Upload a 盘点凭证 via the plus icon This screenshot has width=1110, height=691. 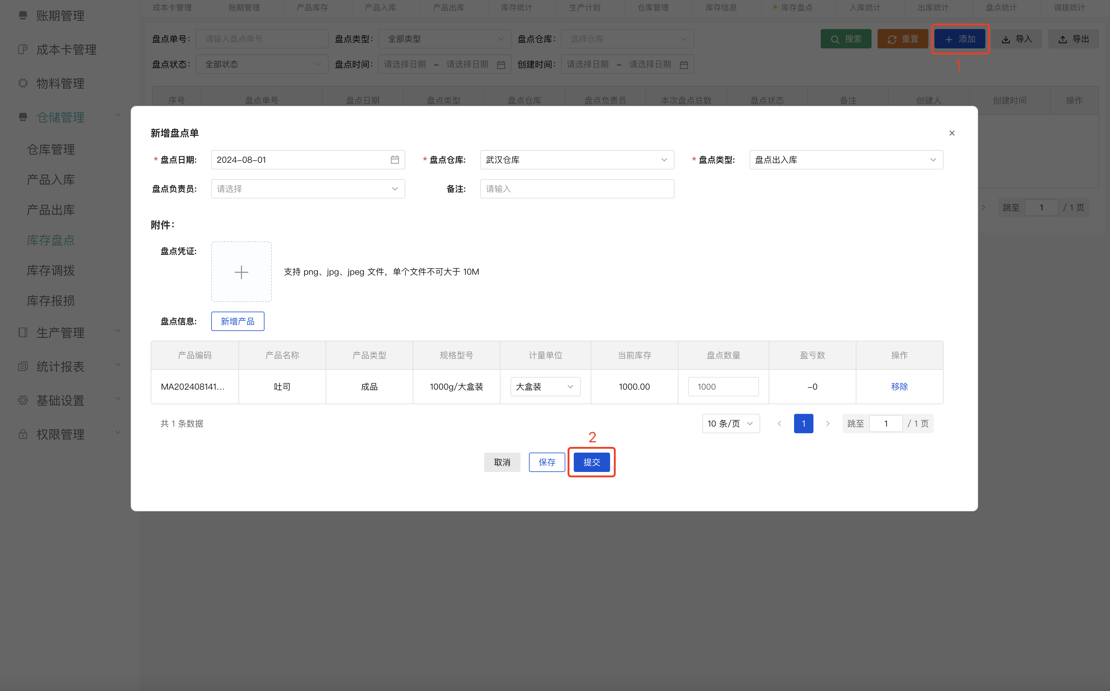[x=241, y=271]
